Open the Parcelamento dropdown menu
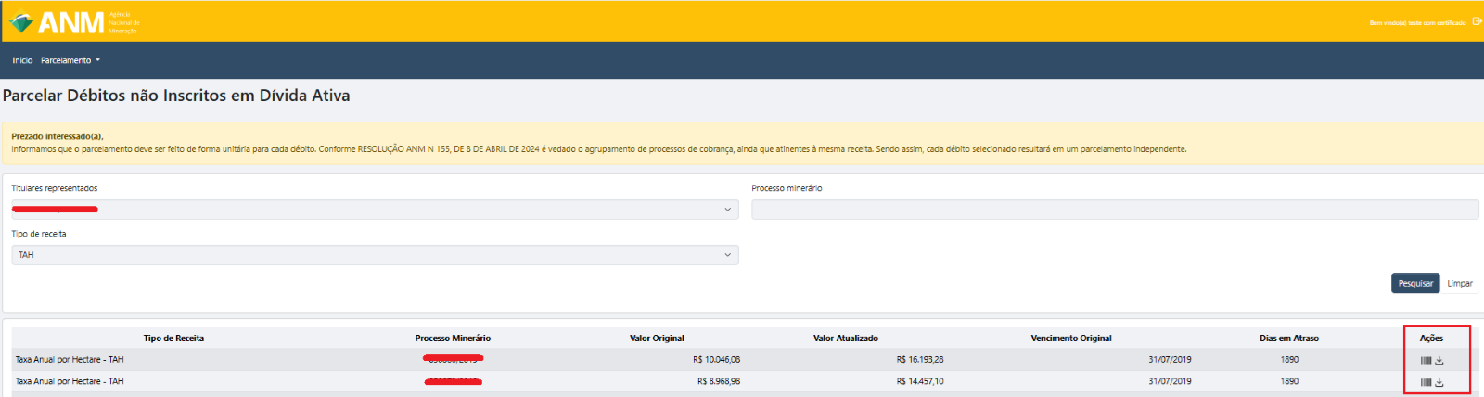 click(x=70, y=60)
